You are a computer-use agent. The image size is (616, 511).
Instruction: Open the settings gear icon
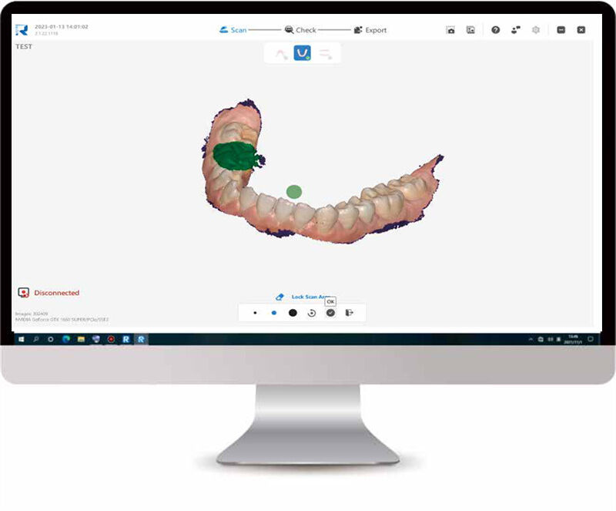pyautogui.click(x=536, y=30)
